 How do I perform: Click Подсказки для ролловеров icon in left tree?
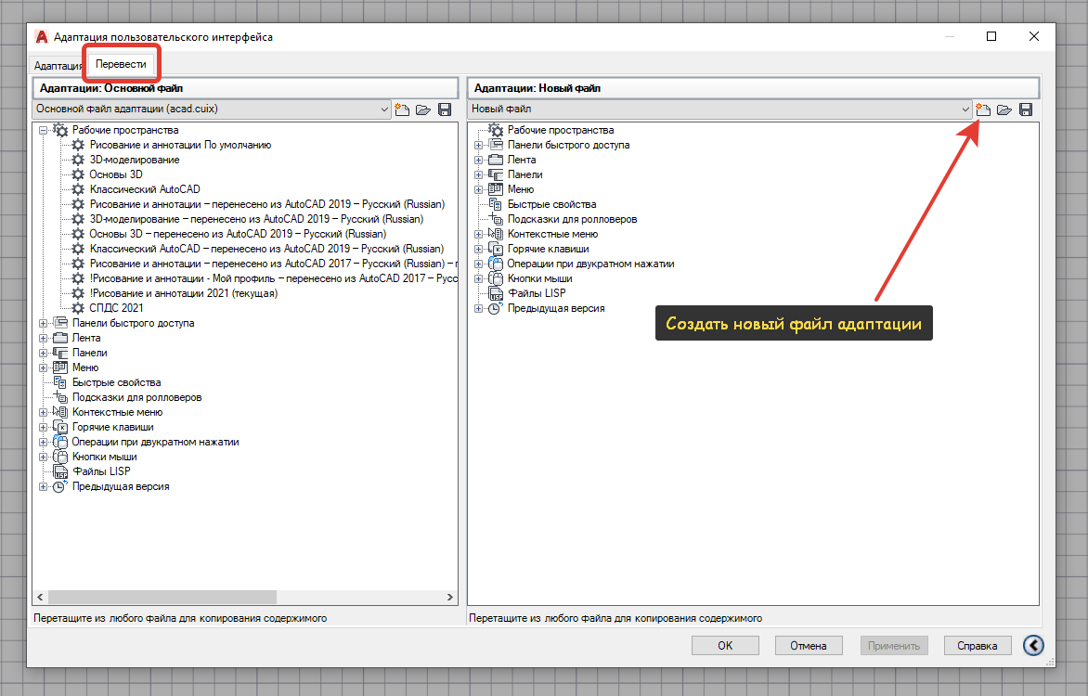(x=60, y=397)
